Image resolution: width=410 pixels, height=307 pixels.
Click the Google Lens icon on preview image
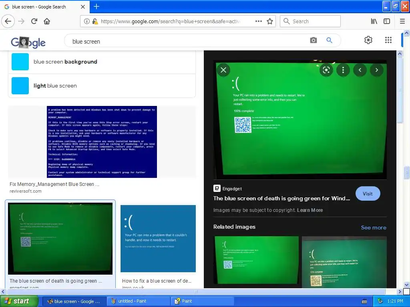[x=326, y=70]
